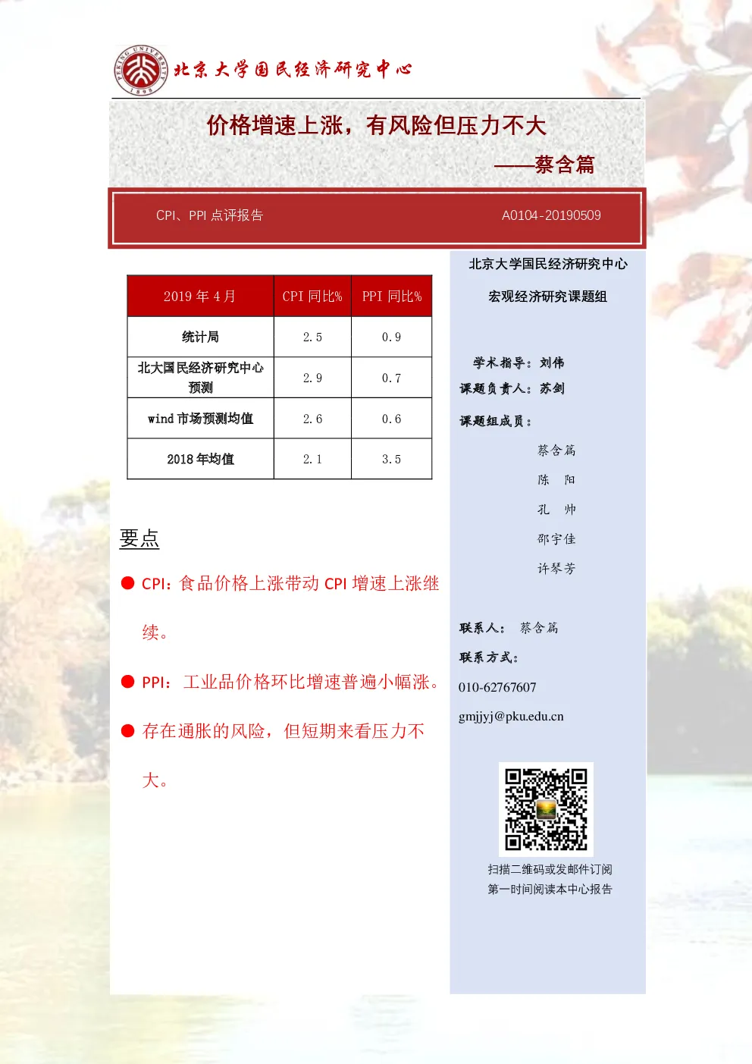Click the 统计局 row label

[x=200, y=337]
